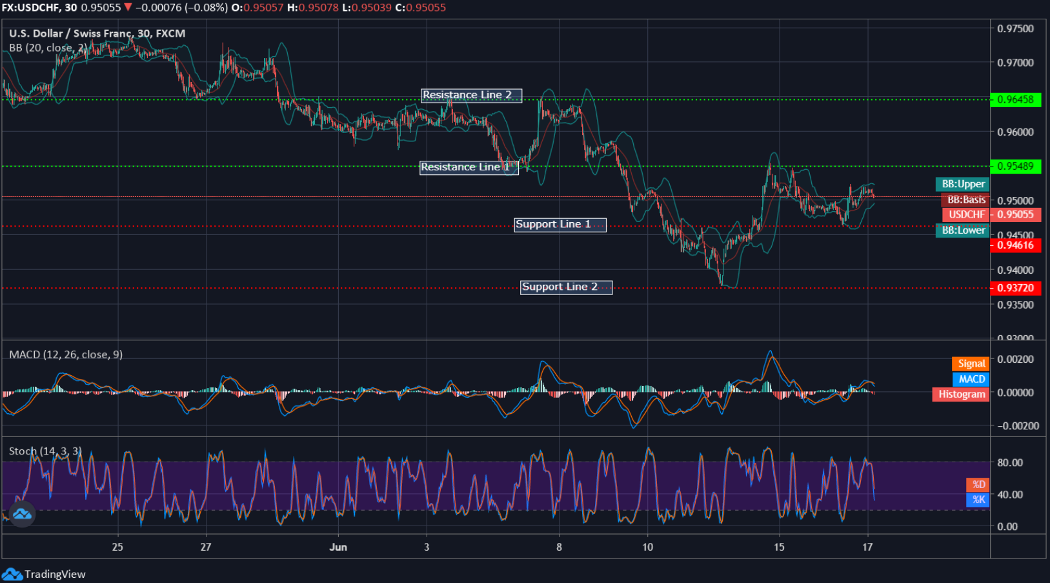Toggle the BB:Upper band label on the price scale
The width and height of the screenshot is (1050, 583).
pyautogui.click(x=962, y=184)
